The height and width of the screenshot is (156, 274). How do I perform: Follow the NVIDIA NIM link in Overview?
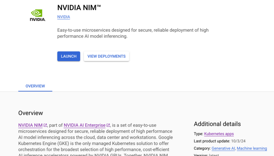30,125
